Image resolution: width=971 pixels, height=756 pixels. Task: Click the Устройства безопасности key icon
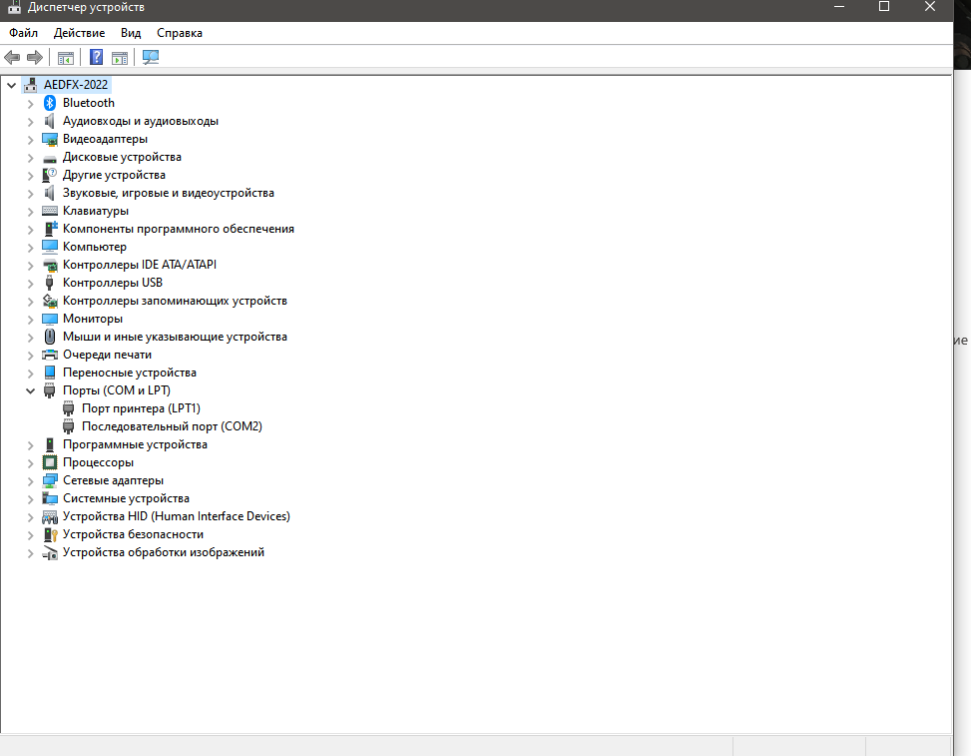click(x=50, y=534)
